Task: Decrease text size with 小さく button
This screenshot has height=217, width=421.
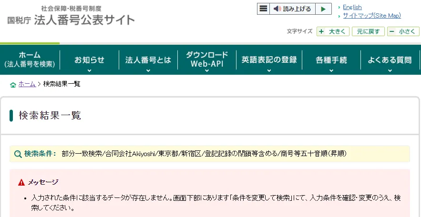Action: tap(403, 31)
